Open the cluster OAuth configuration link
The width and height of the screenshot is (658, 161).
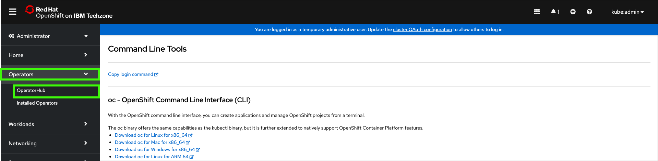[422, 30]
